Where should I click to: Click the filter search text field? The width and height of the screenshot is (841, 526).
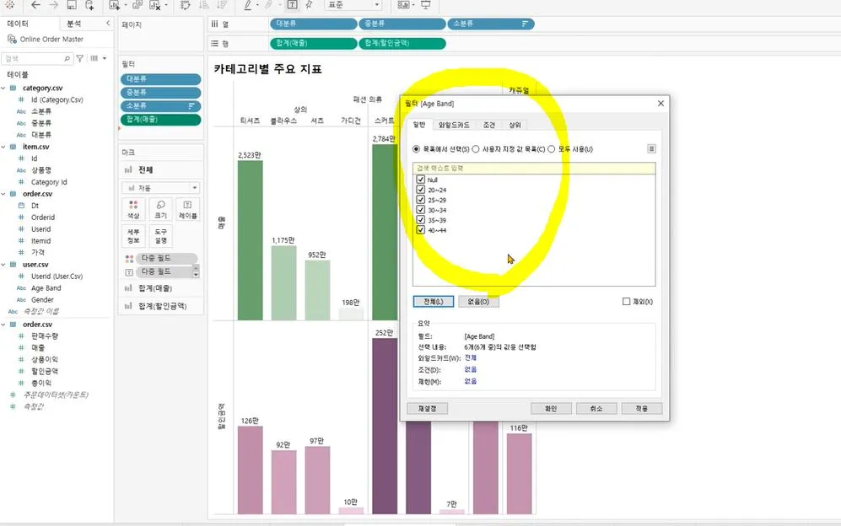534,169
